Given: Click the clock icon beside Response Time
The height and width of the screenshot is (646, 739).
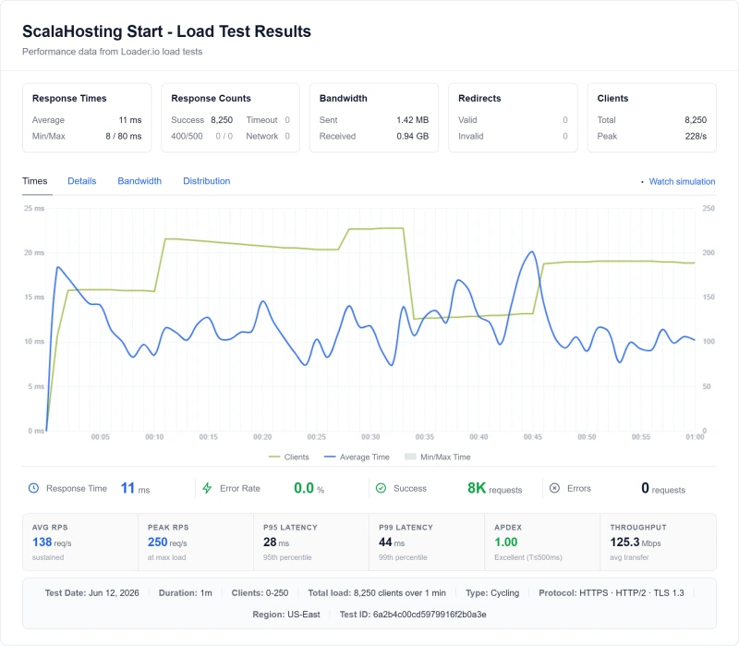Looking at the screenshot, I should pyautogui.click(x=33, y=488).
